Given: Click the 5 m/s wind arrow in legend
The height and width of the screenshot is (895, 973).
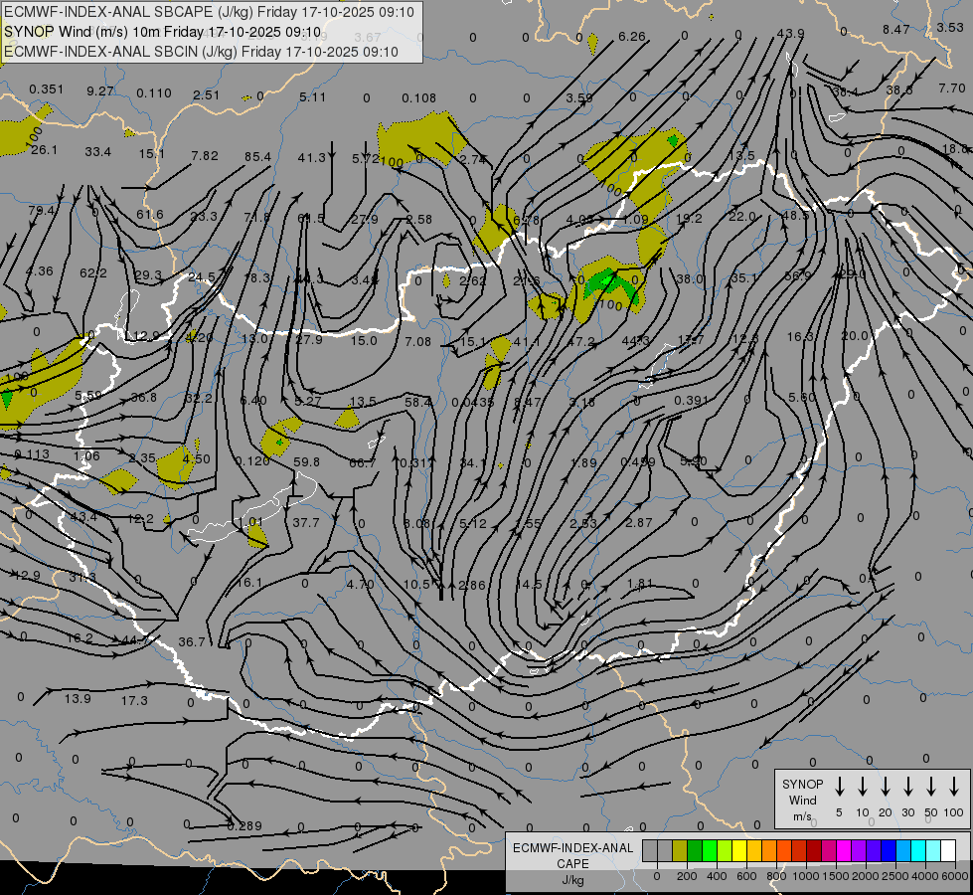Looking at the screenshot, I should (839, 787).
